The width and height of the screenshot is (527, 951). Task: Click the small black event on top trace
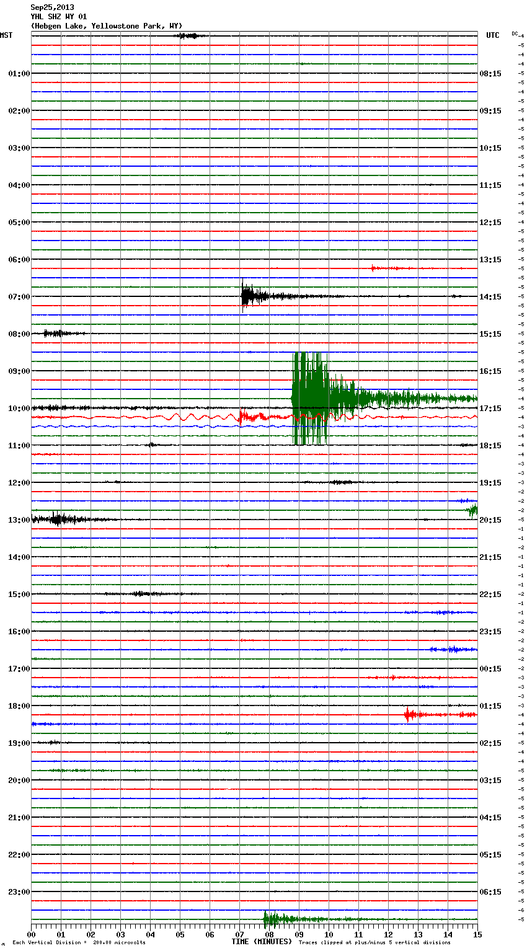[189, 36]
